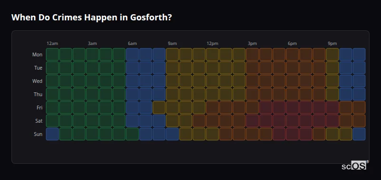Select the Tuesday 3am heatmap cell

pyautogui.click(x=92, y=68)
